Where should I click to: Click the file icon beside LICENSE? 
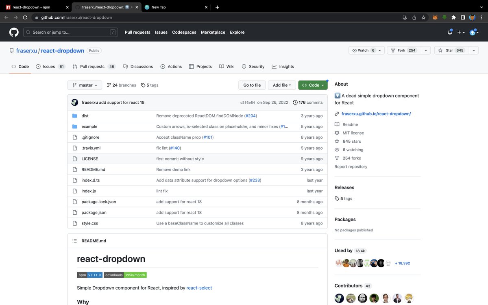pos(74,159)
